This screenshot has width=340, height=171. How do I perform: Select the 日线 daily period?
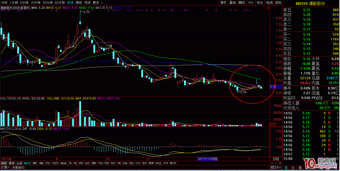click(x=70, y=3)
